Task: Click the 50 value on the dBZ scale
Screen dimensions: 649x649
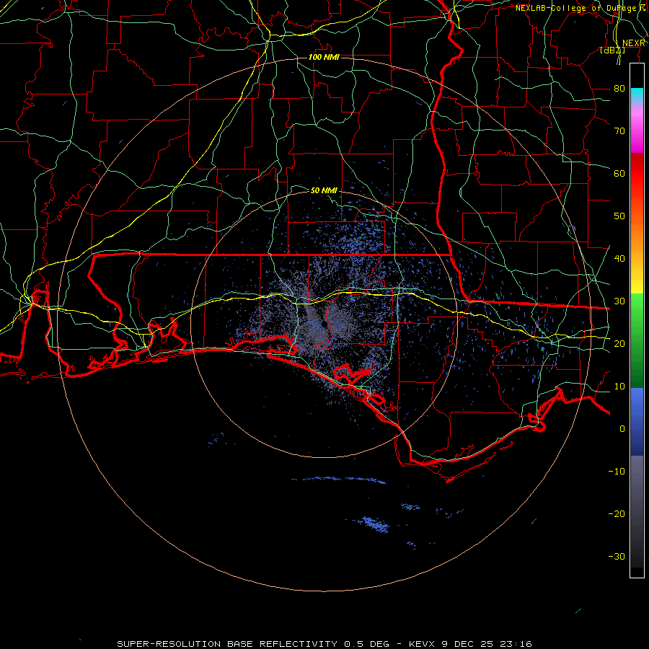Action: (619, 216)
